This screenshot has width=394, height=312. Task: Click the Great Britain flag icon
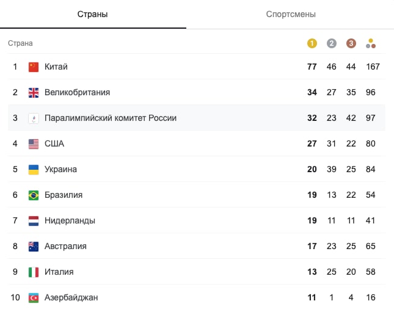point(34,93)
